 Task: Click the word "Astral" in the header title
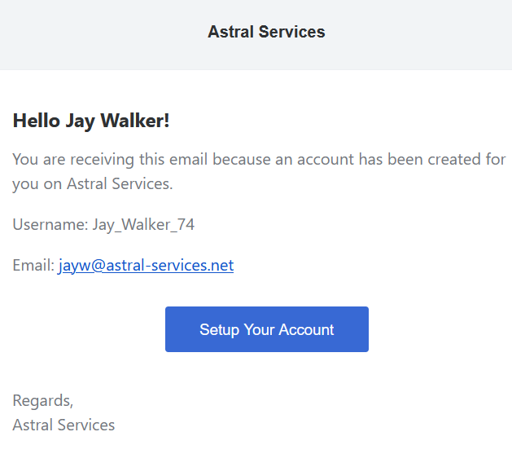point(230,32)
